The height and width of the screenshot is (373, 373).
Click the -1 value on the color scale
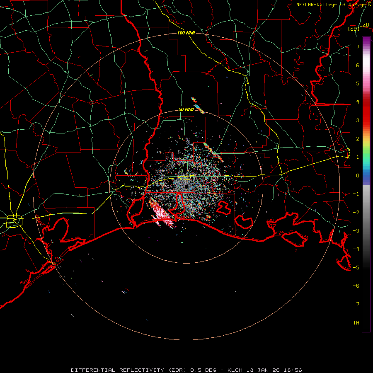pyautogui.click(x=356, y=194)
